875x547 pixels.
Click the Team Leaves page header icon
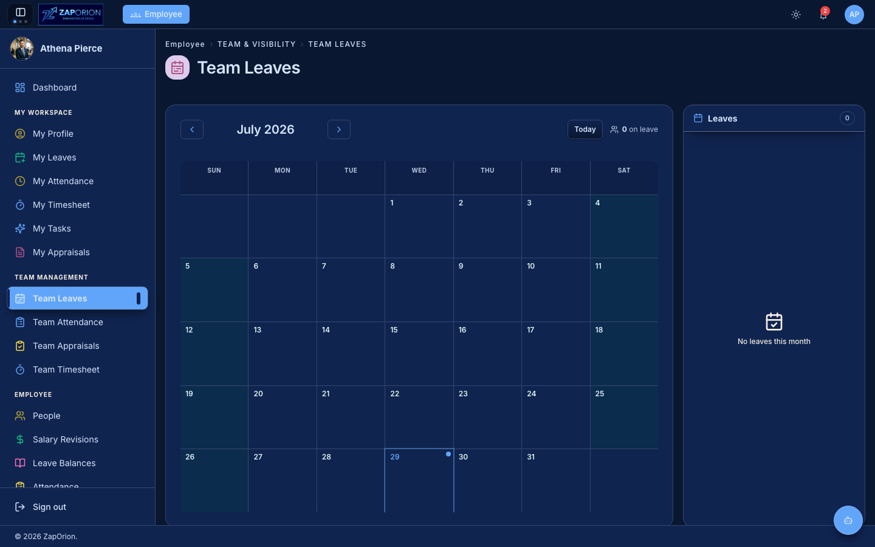(177, 67)
